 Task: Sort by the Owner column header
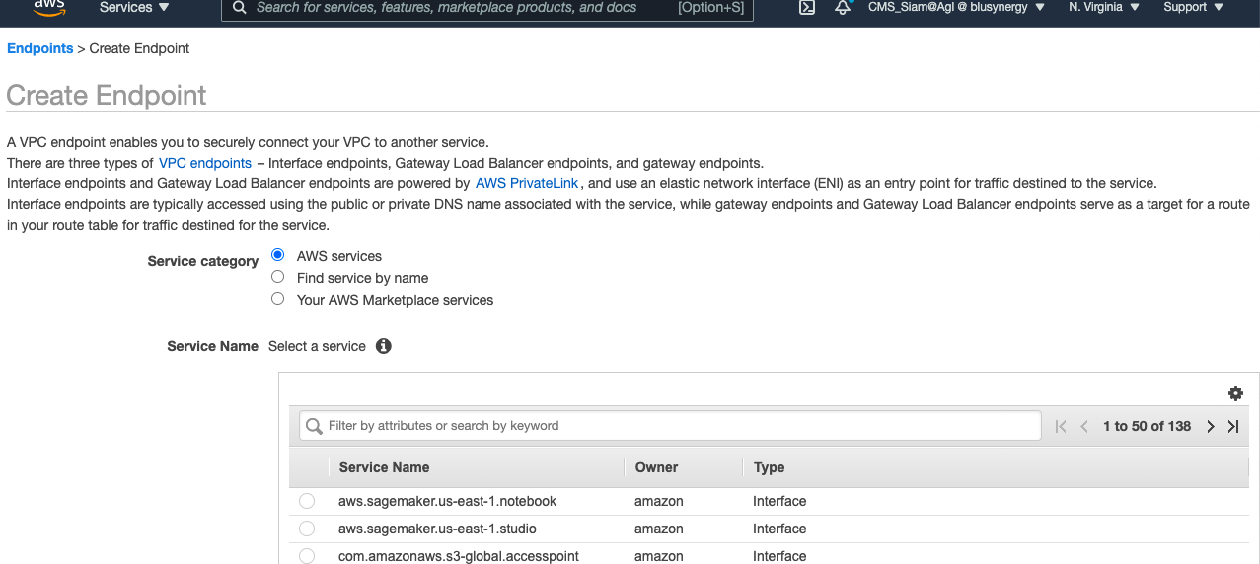point(656,467)
